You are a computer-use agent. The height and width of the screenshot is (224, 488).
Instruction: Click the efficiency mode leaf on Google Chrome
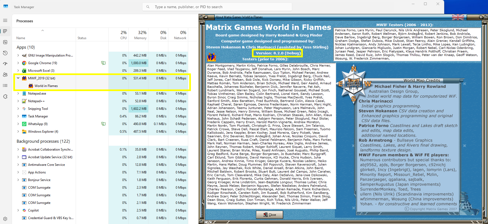103,63
